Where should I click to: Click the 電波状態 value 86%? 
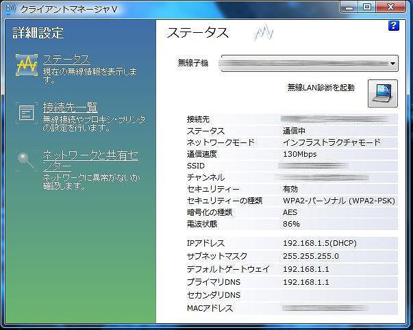click(291, 224)
